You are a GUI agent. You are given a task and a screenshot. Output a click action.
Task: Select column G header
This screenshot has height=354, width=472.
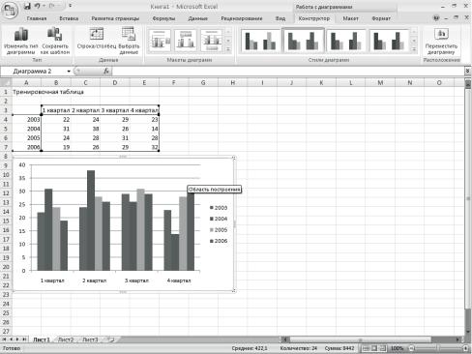tap(203, 83)
